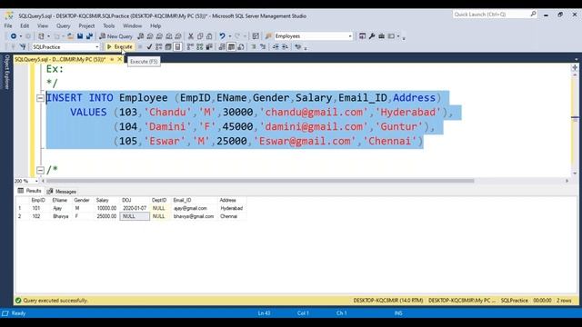This screenshot has width=582, height=327.
Task: Click the Execute button
Action: pyautogui.click(x=119, y=46)
